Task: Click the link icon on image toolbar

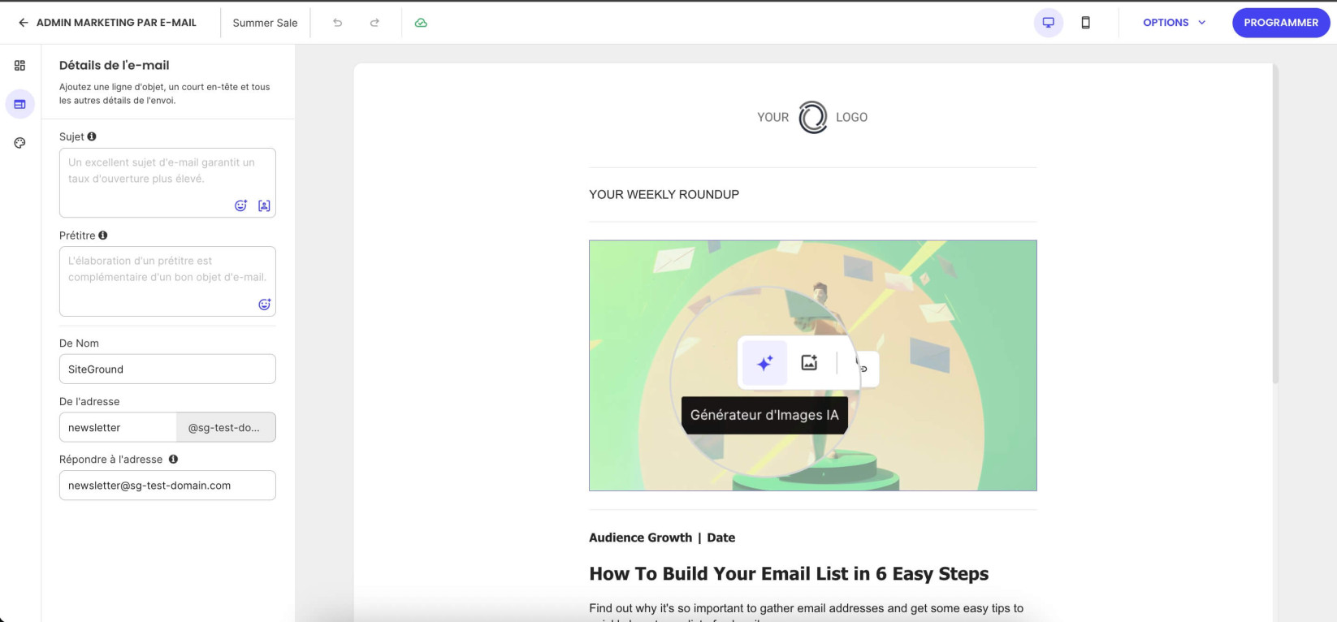Action: (863, 368)
